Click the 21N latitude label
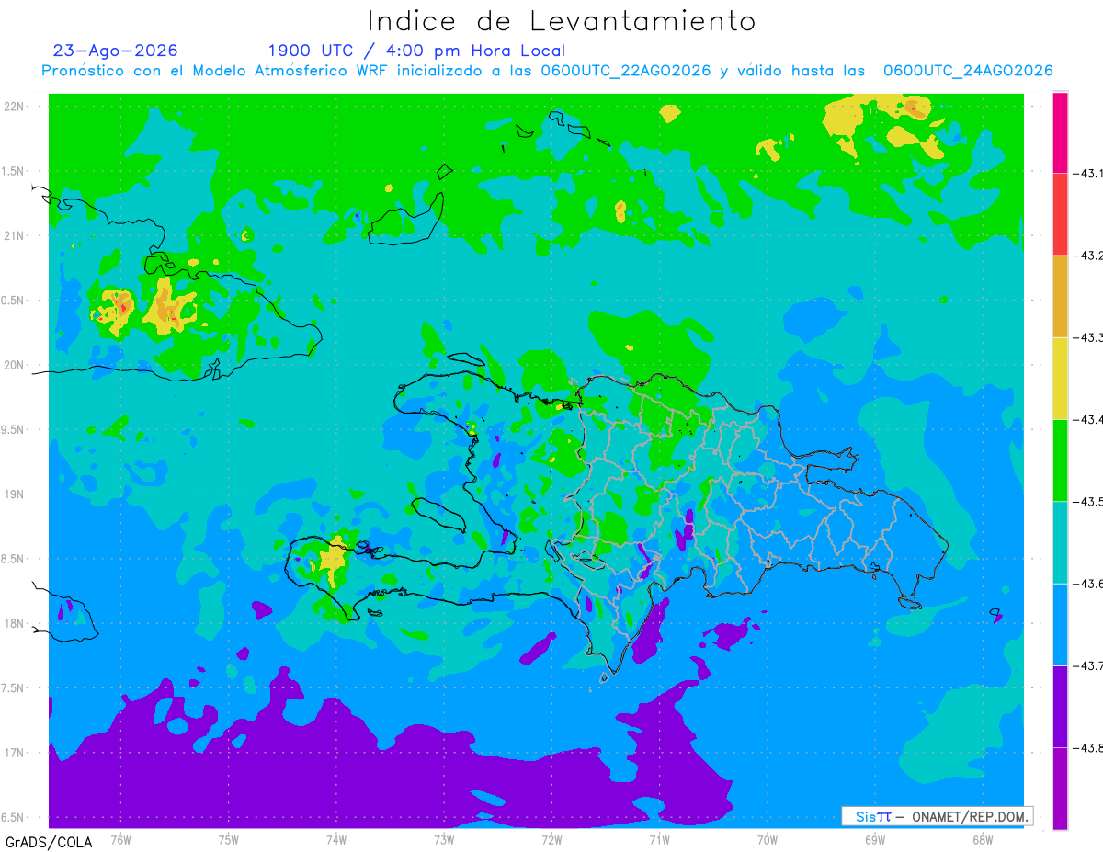The height and width of the screenshot is (852, 1103). [x=16, y=235]
